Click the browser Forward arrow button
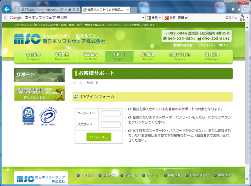 (x=16, y=9)
